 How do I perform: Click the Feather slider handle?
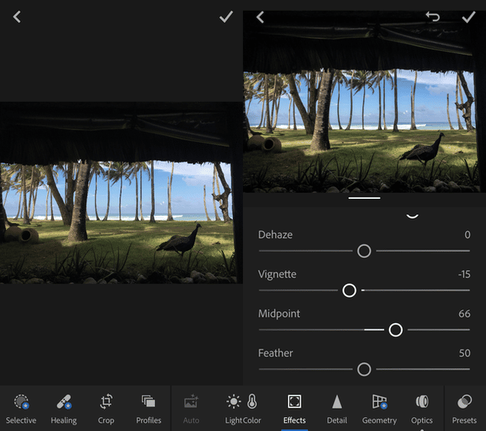(x=364, y=369)
